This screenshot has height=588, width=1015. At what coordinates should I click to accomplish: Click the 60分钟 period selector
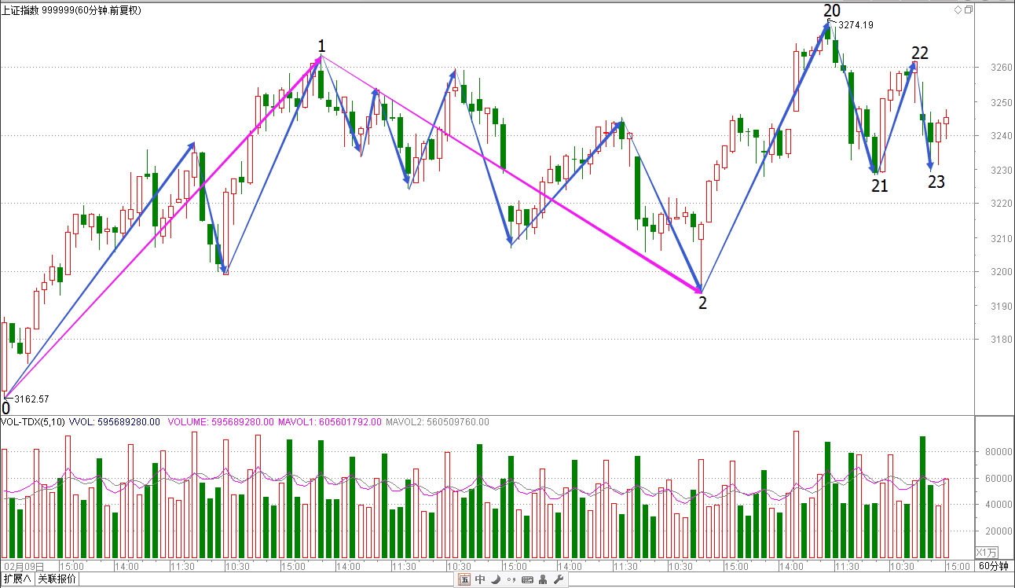[995, 566]
